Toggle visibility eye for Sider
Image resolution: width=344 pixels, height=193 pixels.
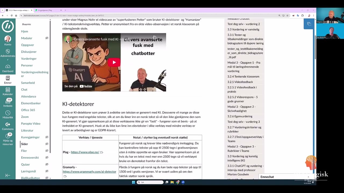(x=46, y=144)
